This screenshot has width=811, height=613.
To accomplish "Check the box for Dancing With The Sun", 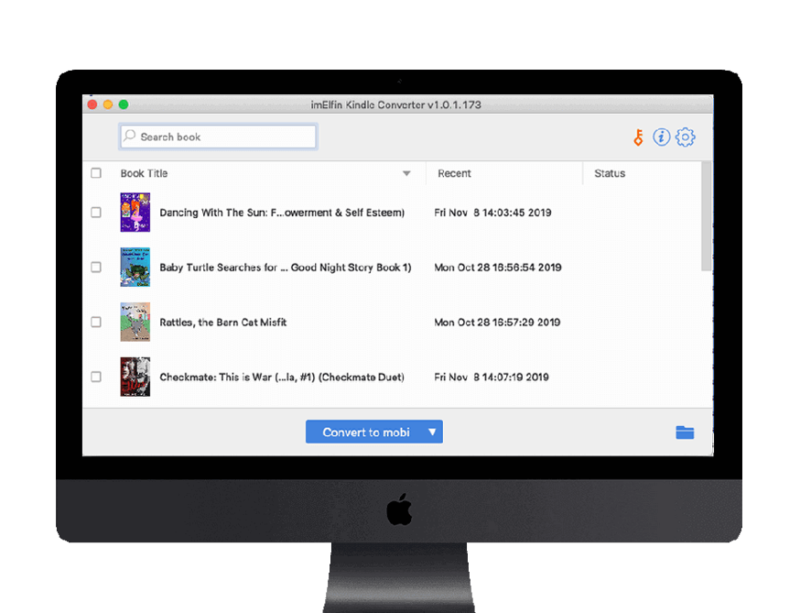I will (x=96, y=213).
